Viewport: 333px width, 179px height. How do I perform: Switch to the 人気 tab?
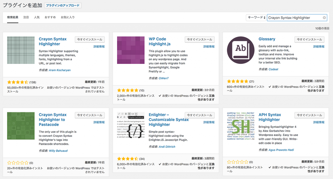tap(37, 18)
